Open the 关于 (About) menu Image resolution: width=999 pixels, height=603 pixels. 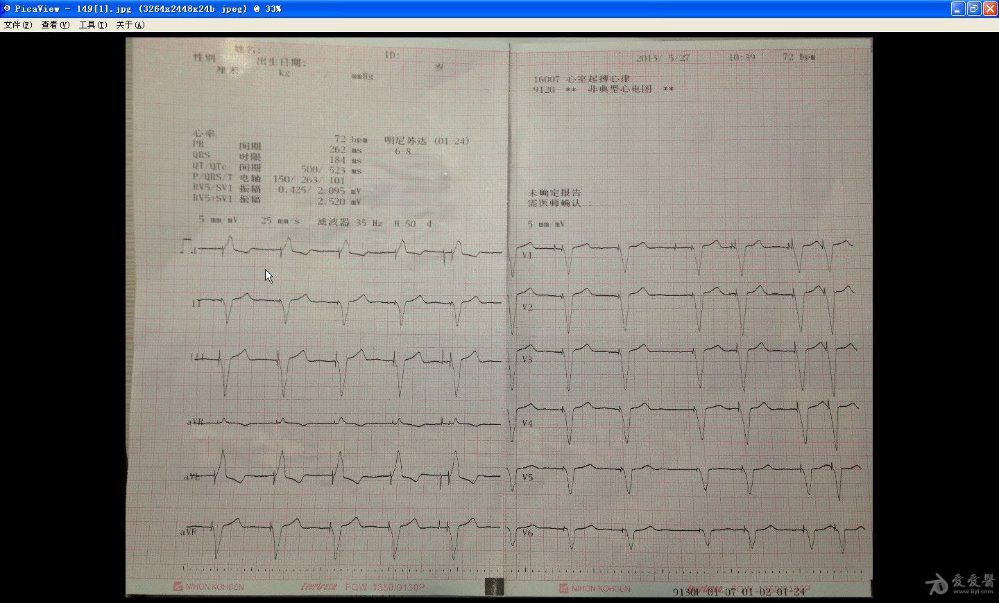pos(130,25)
